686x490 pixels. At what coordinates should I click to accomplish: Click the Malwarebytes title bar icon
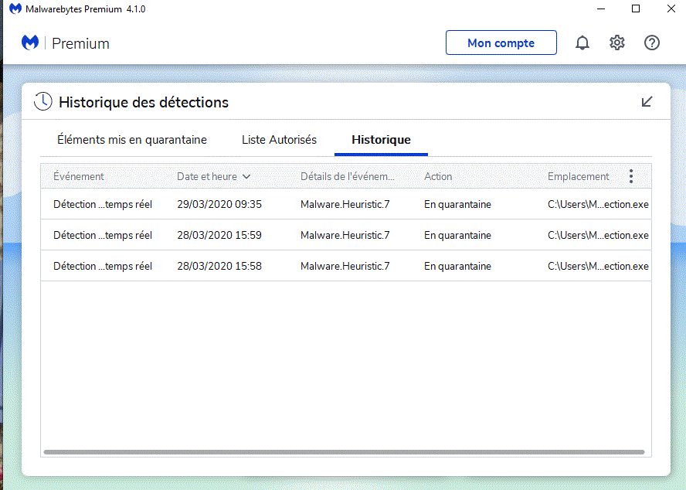15,9
